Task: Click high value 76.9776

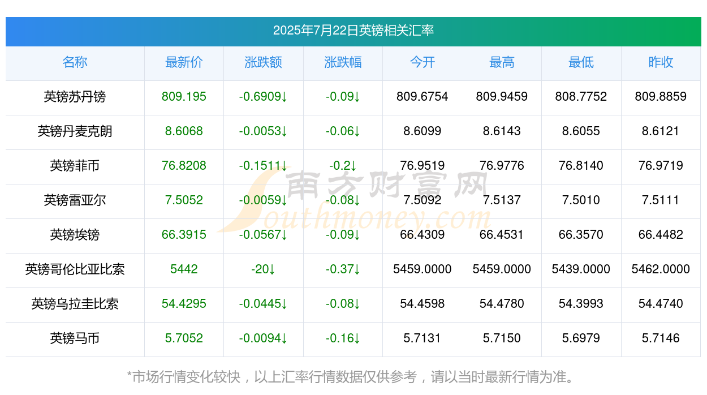Action: click(502, 166)
